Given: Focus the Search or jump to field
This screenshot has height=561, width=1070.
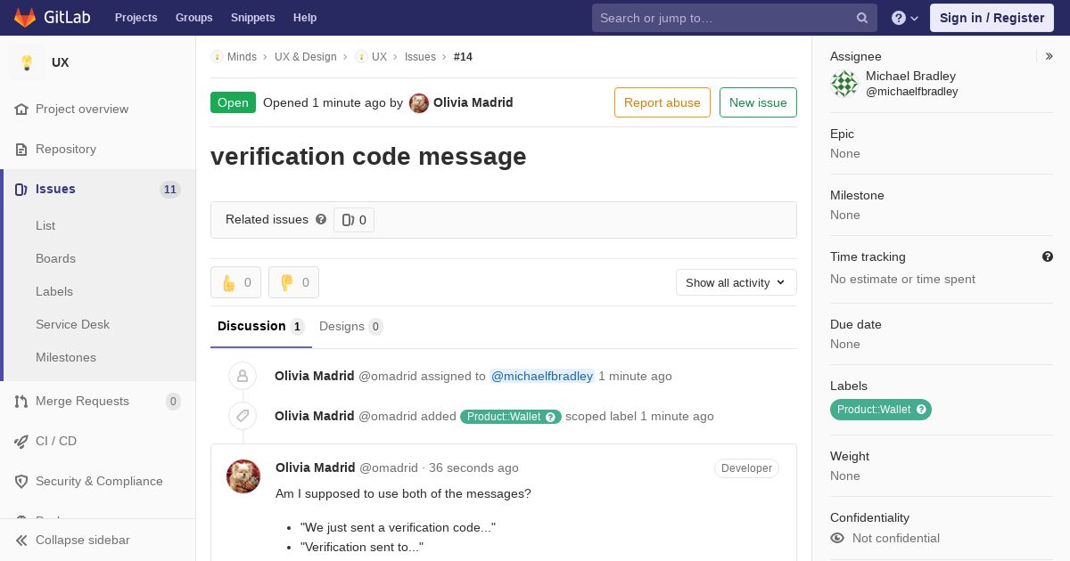Looking at the screenshot, I should tap(735, 18).
